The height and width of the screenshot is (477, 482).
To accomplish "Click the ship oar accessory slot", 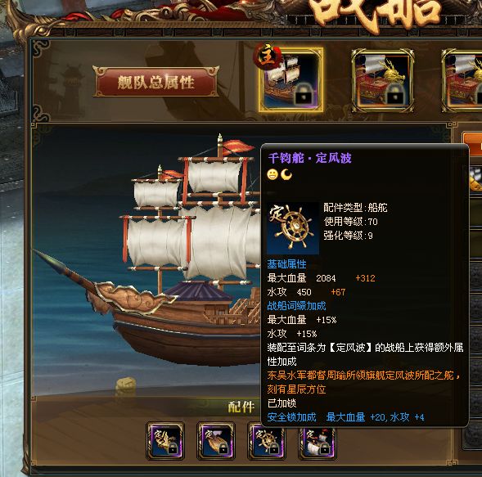I will pyautogui.click(x=216, y=441).
